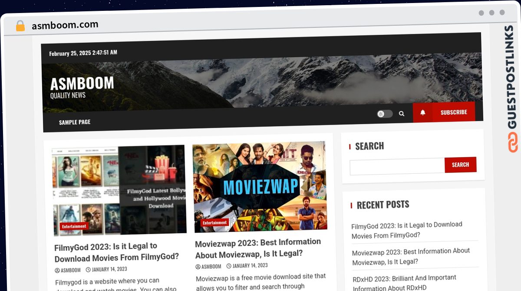Click the QUALITY NEWS tagline

[68, 95]
